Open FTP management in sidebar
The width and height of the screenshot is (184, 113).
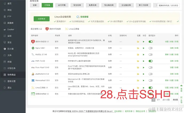point(9,16)
